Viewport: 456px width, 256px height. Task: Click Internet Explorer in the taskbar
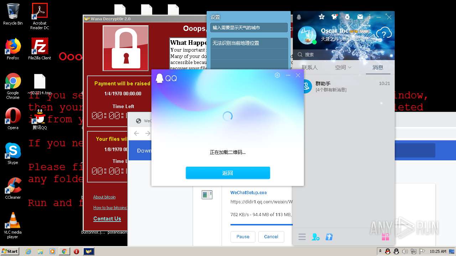[28, 251]
